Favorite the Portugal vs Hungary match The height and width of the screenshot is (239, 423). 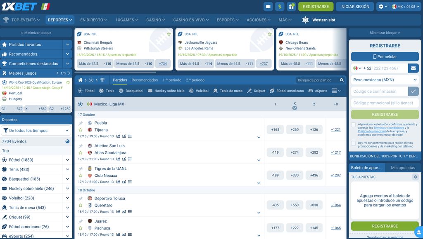click(68, 82)
